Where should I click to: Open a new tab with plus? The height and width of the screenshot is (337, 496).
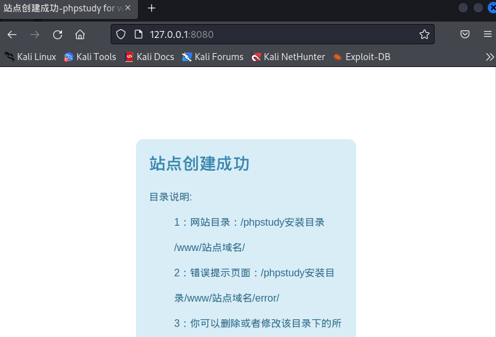pos(152,8)
